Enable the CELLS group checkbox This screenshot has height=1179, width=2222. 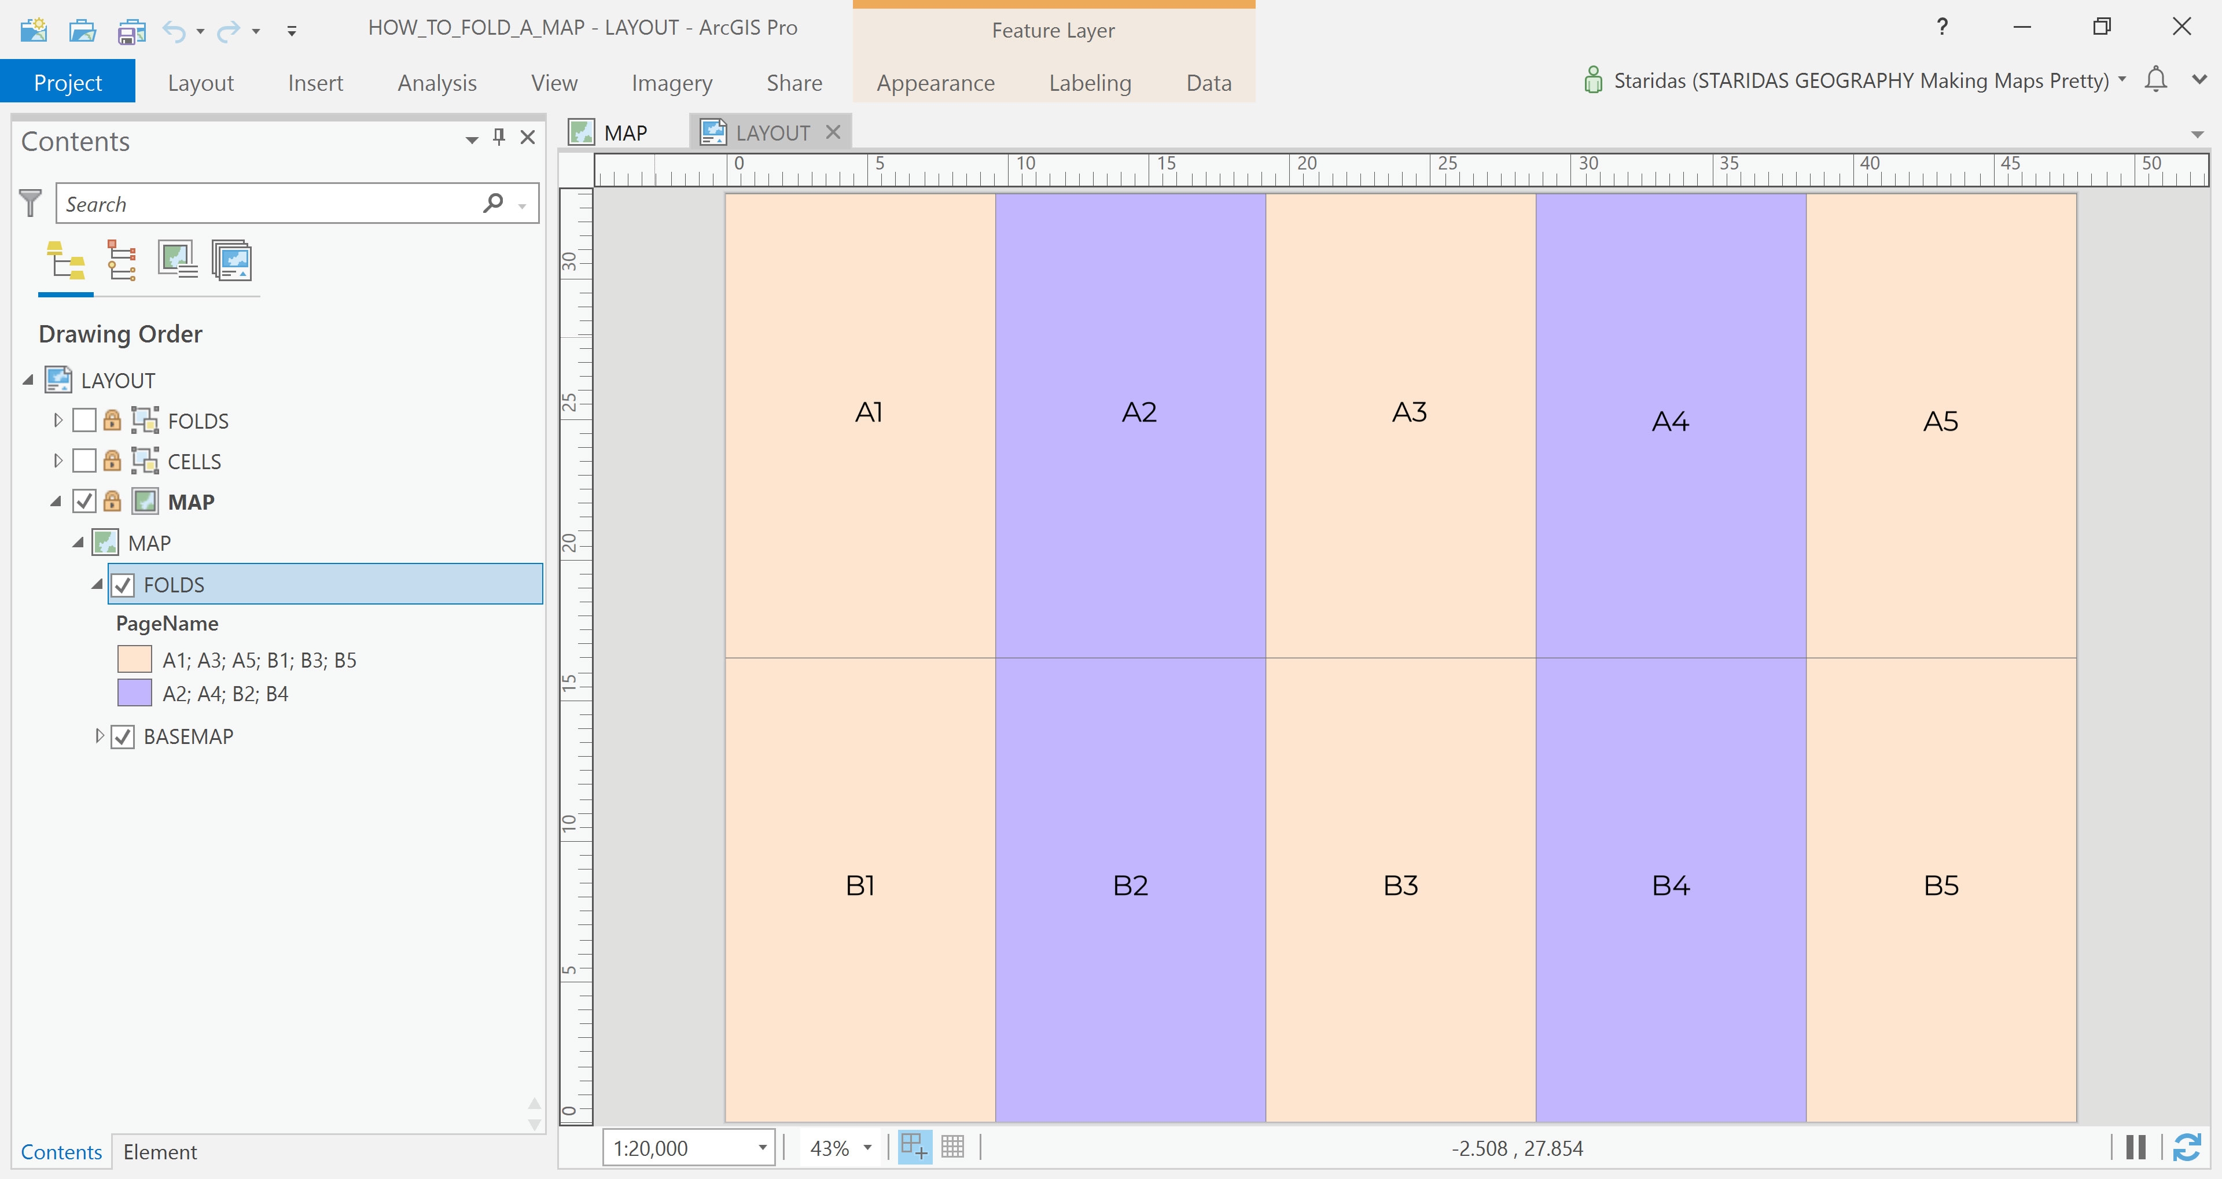pyautogui.click(x=84, y=462)
